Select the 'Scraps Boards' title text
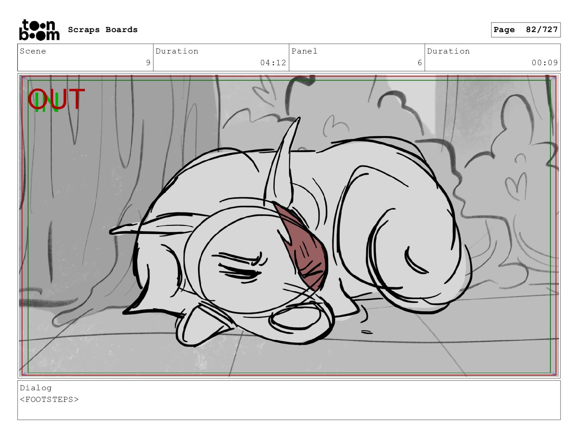The width and height of the screenshot is (578, 446). point(103,30)
